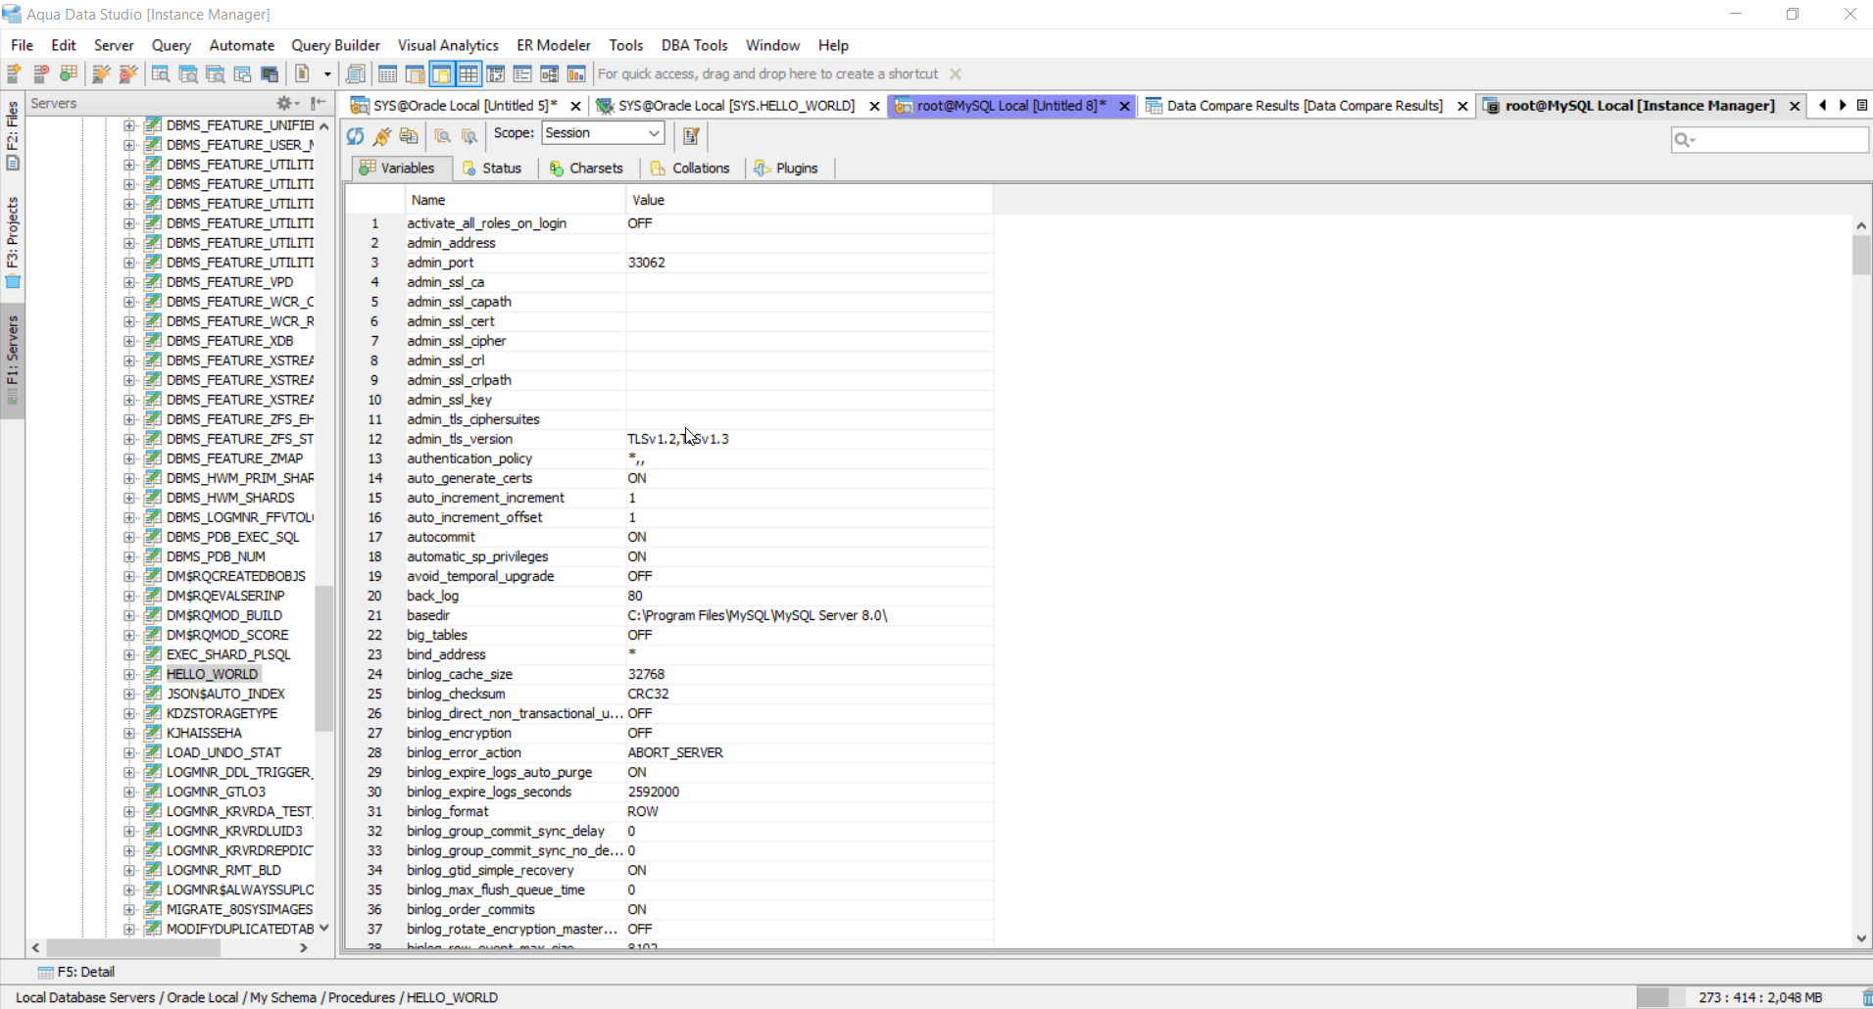Click the Servers panel gear settings icon

click(x=285, y=103)
